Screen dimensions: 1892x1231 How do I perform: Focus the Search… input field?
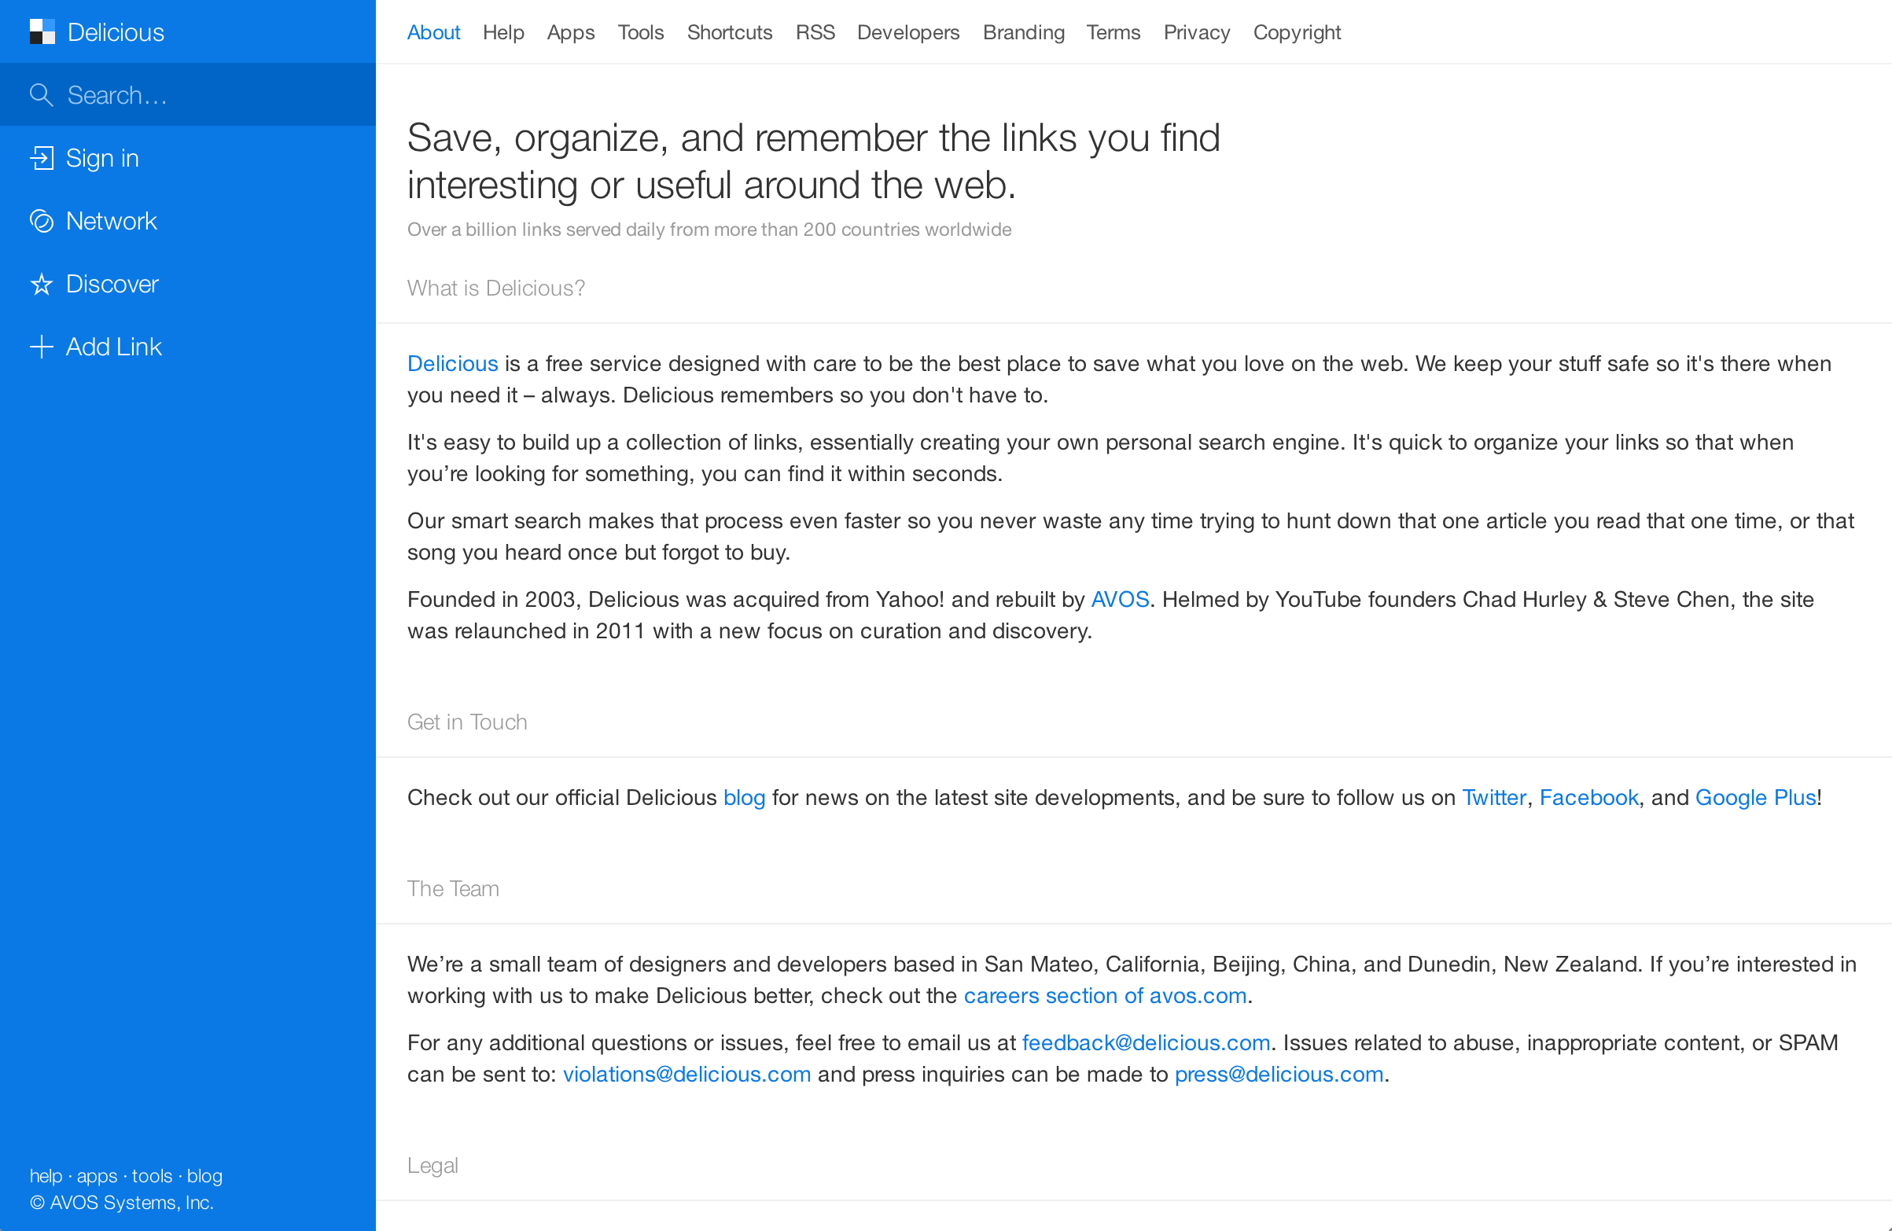(x=188, y=94)
